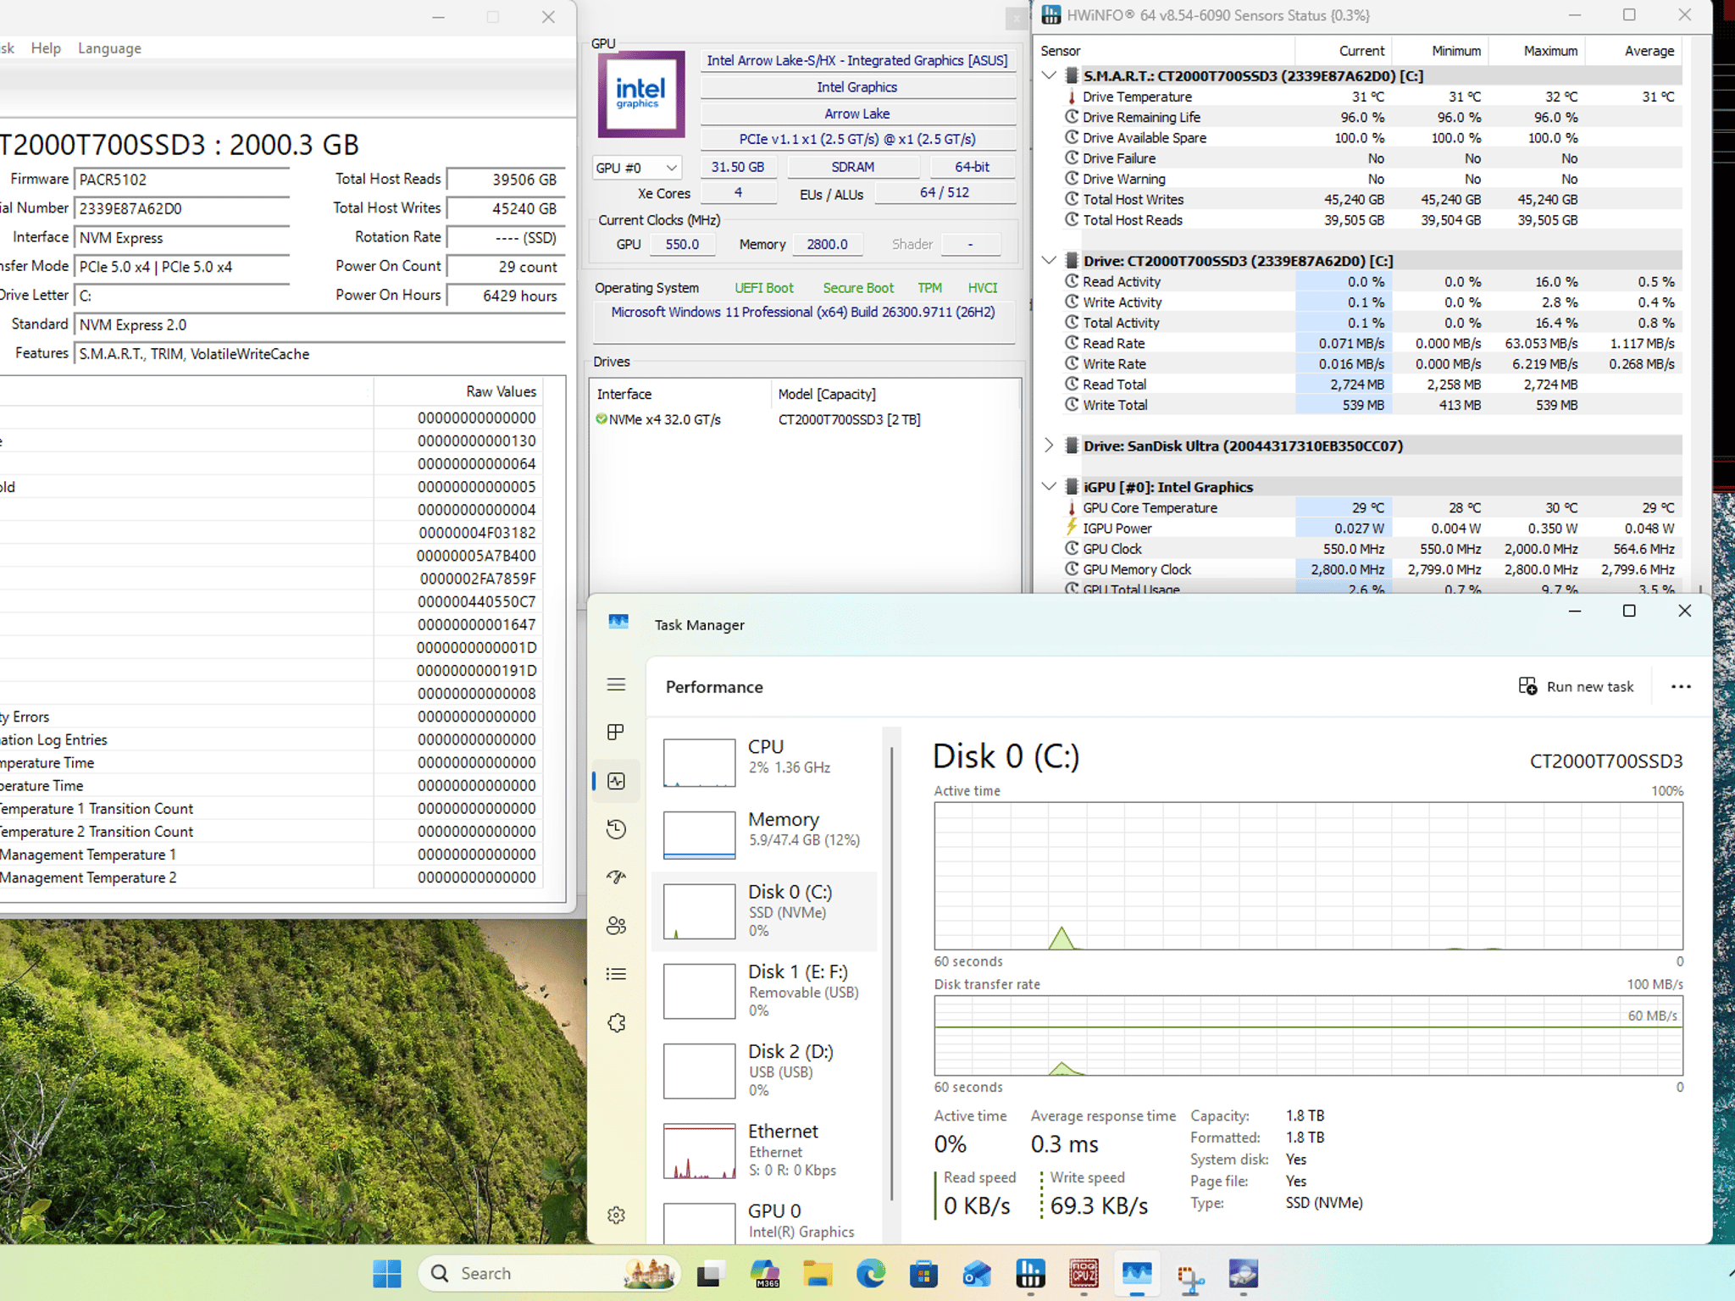Viewport: 1735px width, 1301px height.
Task: Open Microsoft Edge from the taskbar
Action: point(870,1273)
